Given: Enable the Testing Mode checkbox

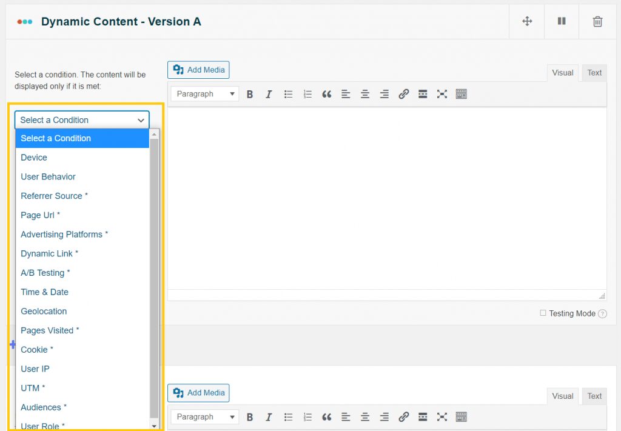Looking at the screenshot, I should pyautogui.click(x=543, y=313).
